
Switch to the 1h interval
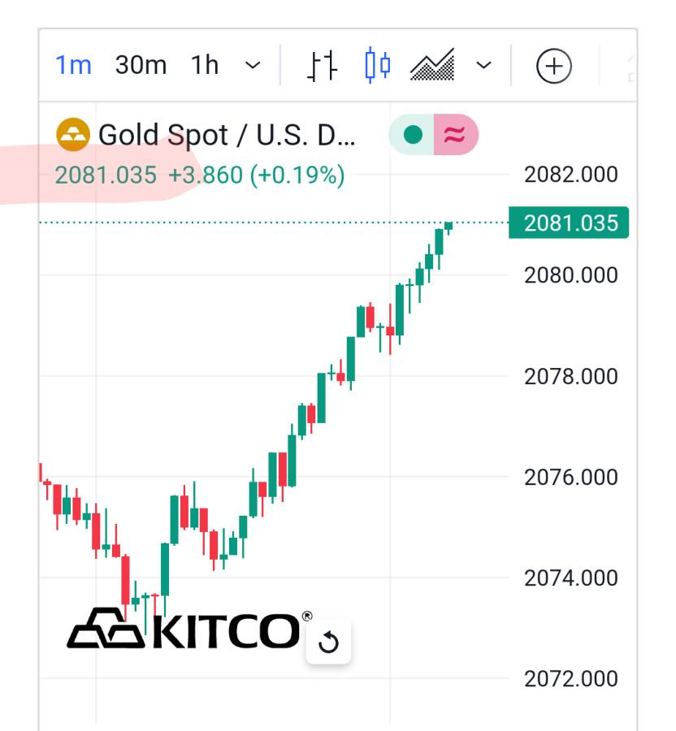pos(205,65)
